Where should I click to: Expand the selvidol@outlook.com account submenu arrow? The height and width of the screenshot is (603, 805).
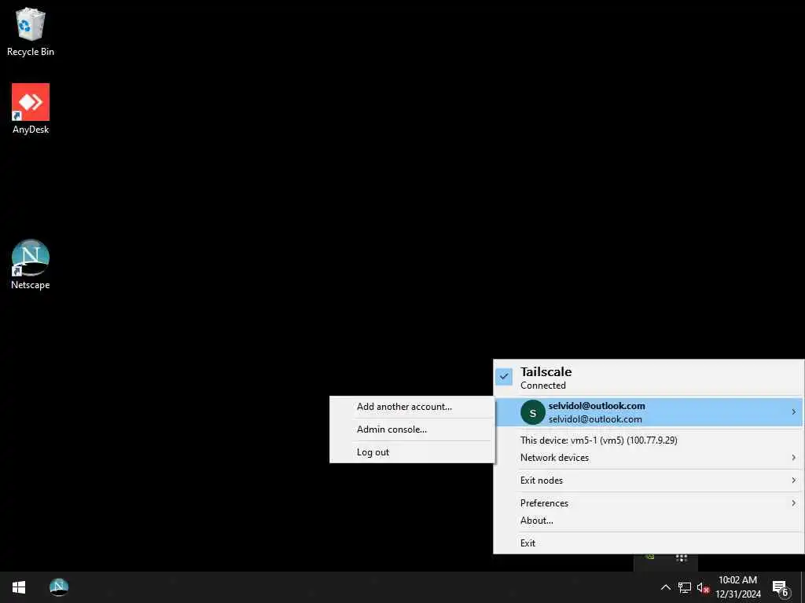point(793,411)
